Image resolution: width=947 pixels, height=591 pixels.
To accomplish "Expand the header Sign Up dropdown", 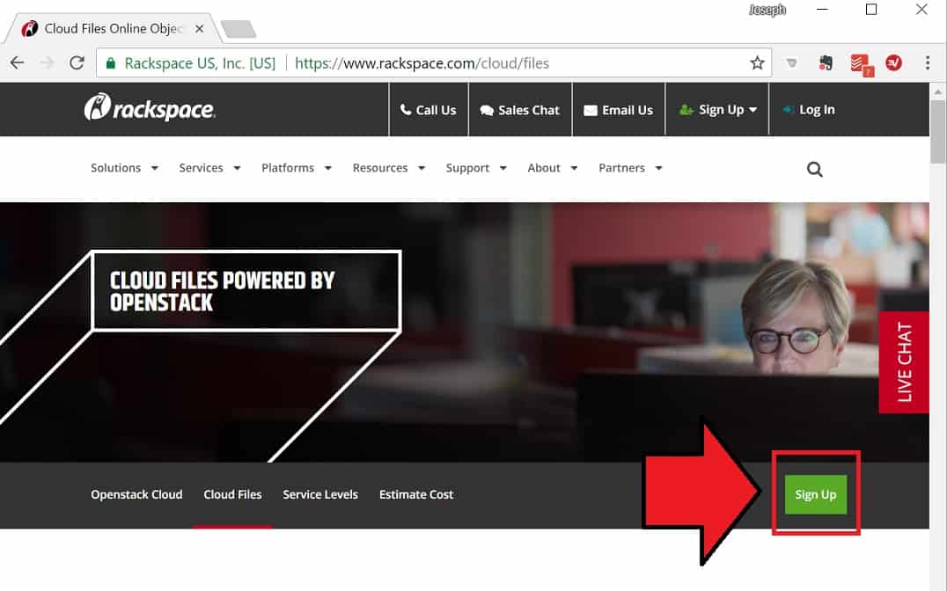I will click(717, 110).
